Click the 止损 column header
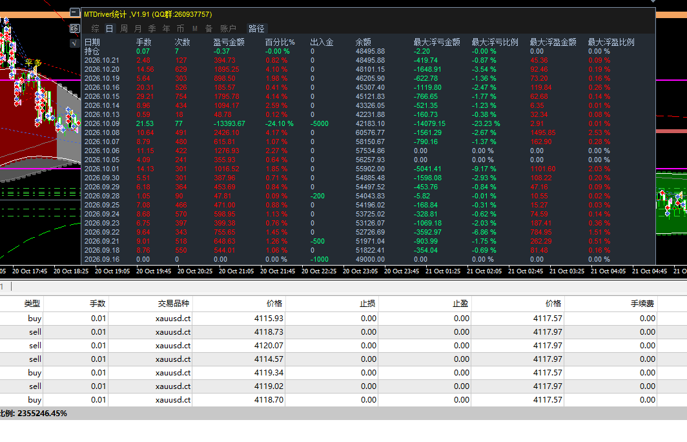687x442 pixels. [367, 304]
